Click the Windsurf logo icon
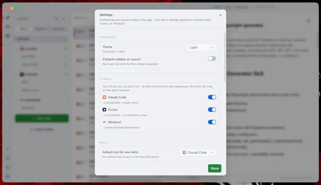Screen dimensions: 321x185 (104, 122)
